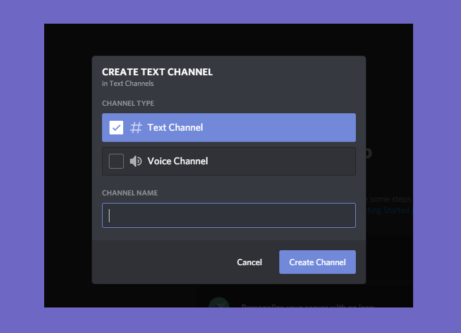Click the Create Channel button
Viewport: 461px width, 333px height.
click(317, 262)
